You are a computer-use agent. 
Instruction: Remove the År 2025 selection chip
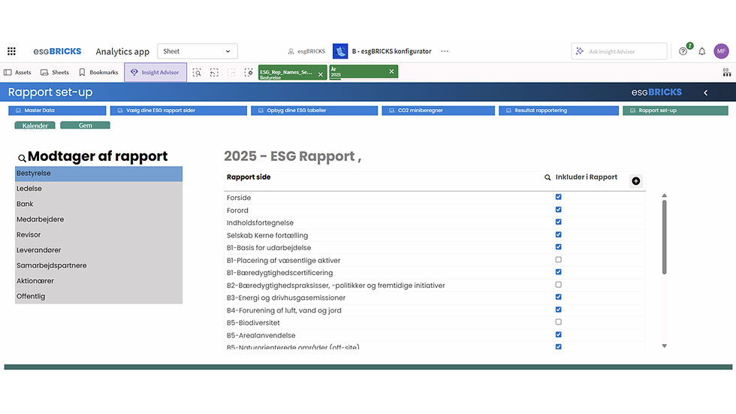pyautogui.click(x=391, y=71)
